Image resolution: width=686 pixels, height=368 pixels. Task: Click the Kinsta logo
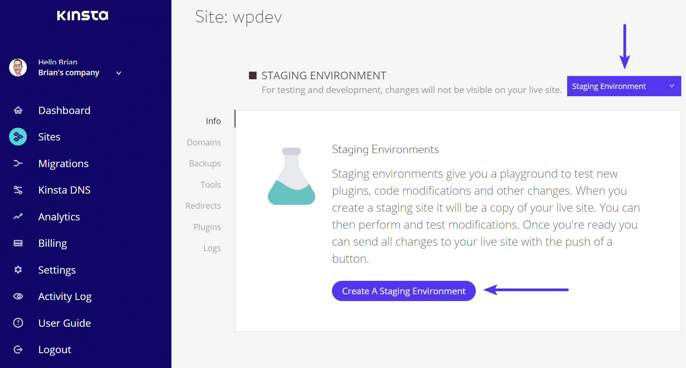click(83, 15)
